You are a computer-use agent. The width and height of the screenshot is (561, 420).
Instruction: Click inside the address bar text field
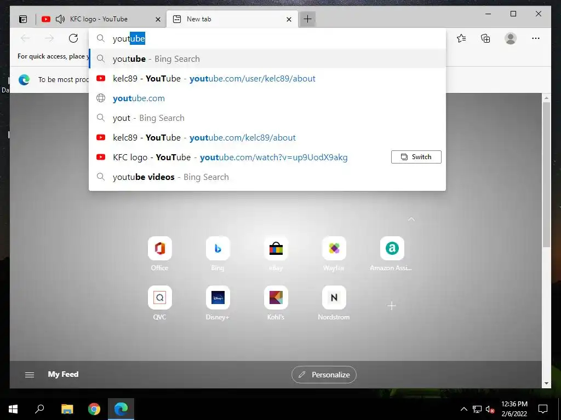[267, 39]
